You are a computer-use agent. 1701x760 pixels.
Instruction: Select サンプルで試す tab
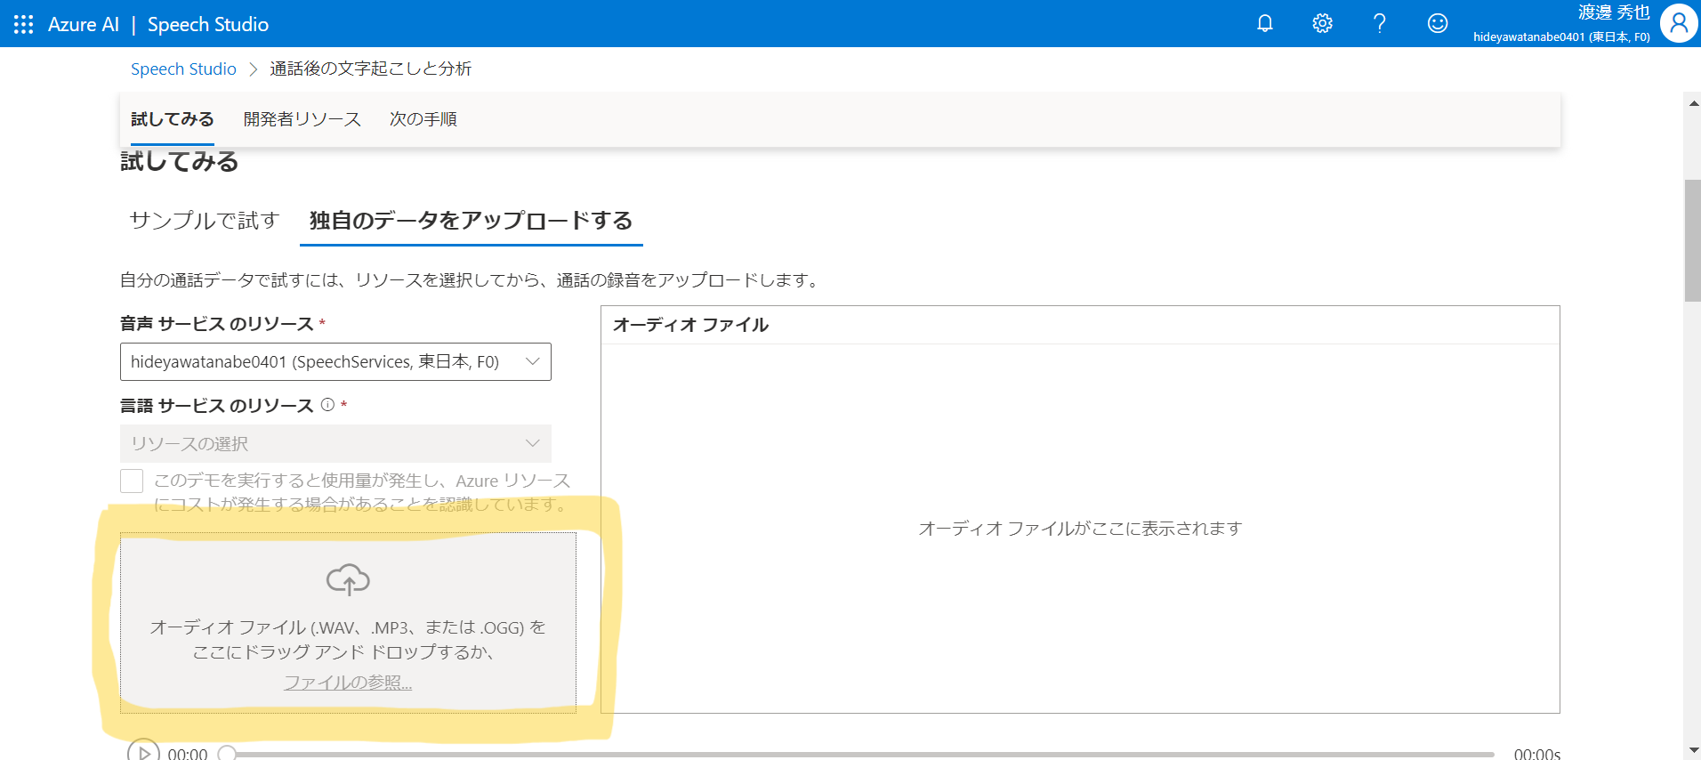click(205, 221)
